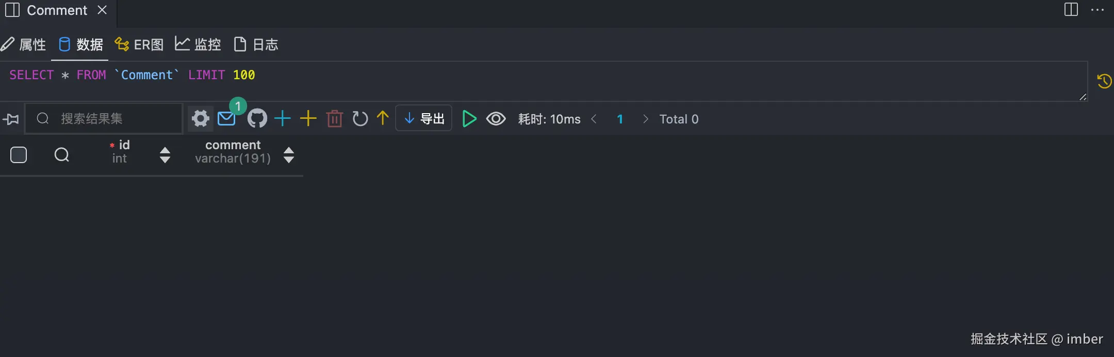Image resolution: width=1114 pixels, height=357 pixels.
Task: Click the blue plus insert icon
Action: (283, 119)
